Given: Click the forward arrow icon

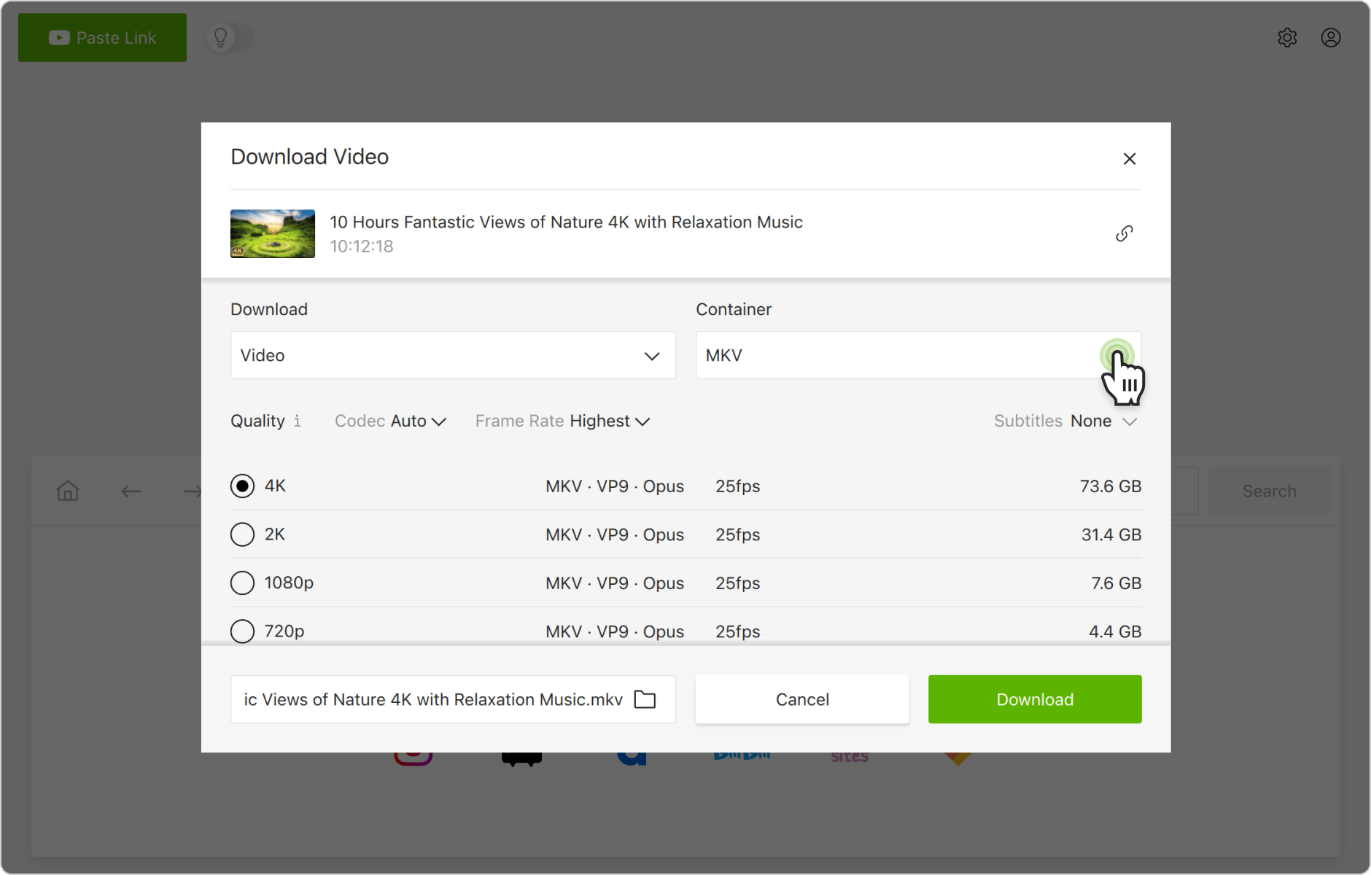Looking at the screenshot, I should pos(191,491).
